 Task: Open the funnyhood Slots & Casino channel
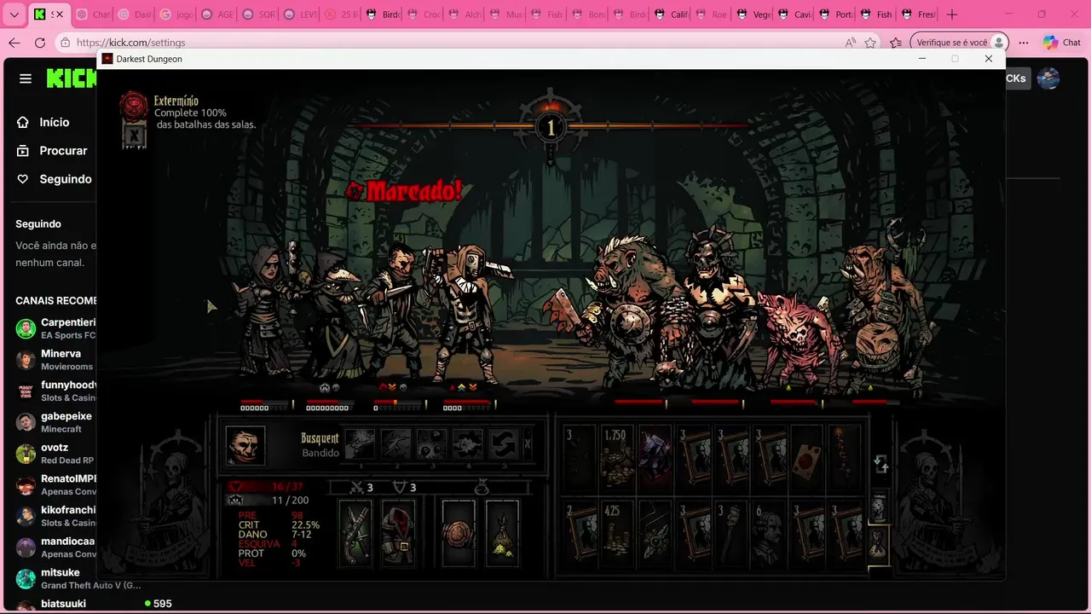pos(56,391)
